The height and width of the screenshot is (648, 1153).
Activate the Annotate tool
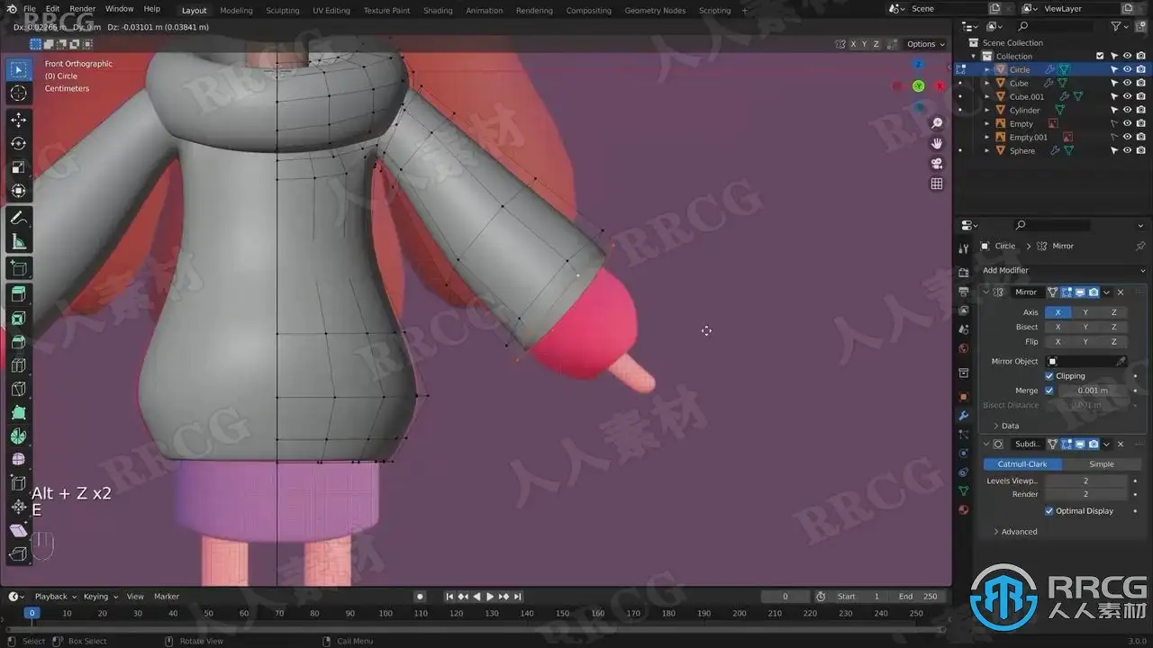coord(19,218)
